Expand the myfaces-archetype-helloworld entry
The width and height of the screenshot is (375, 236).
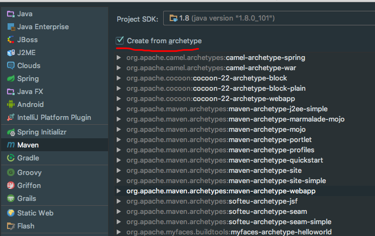(118, 232)
